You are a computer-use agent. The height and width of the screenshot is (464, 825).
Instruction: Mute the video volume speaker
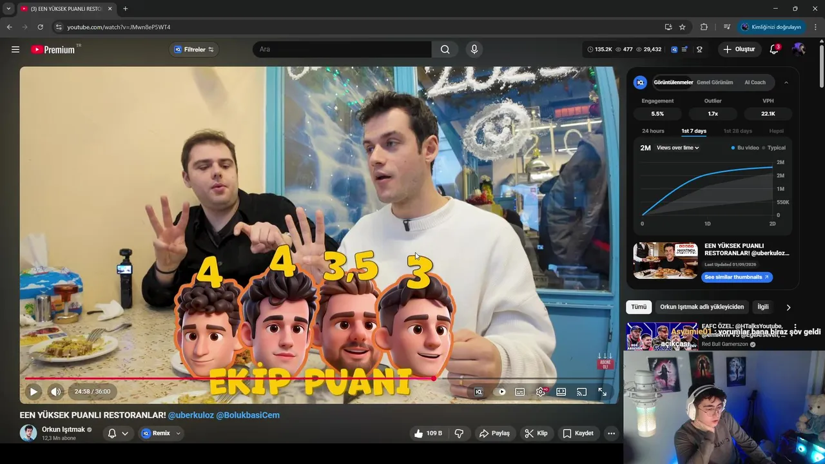56,391
